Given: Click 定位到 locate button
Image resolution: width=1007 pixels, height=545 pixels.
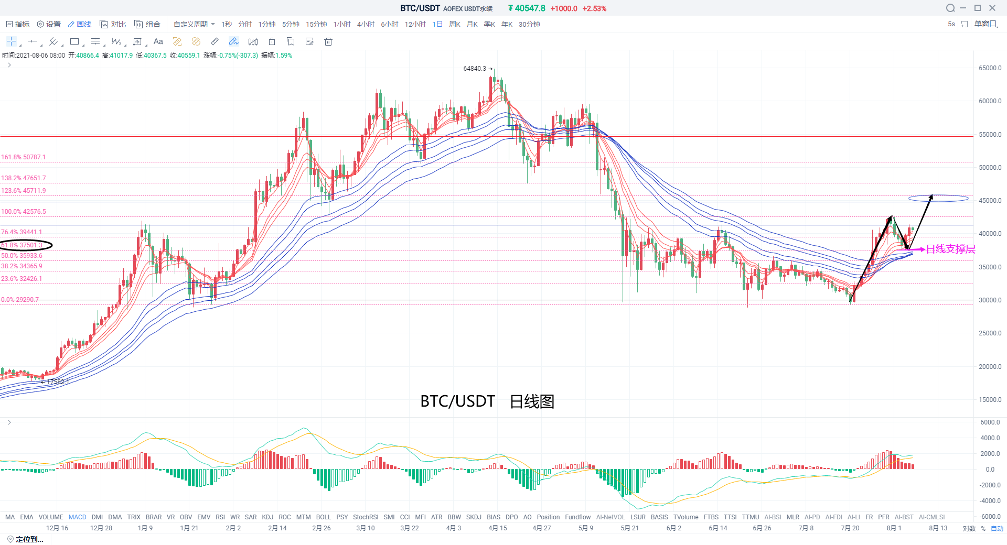Looking at the screenshot, I should (29, 539).
